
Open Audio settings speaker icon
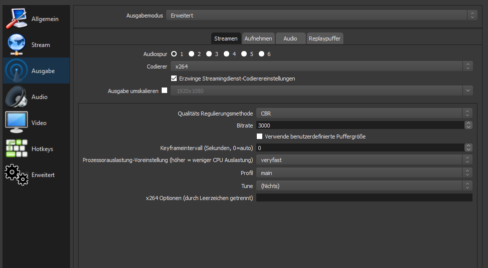pos(17,97)
